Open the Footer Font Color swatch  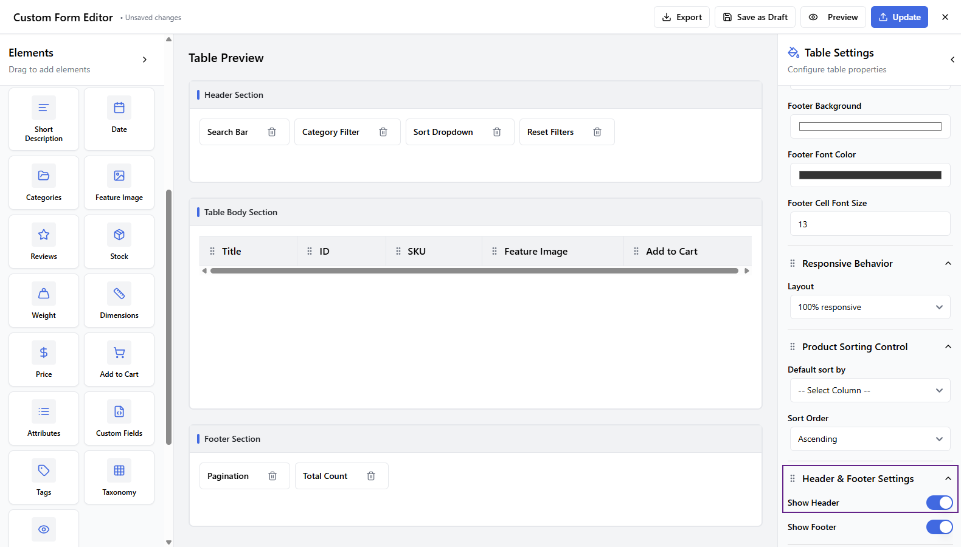point(870,175)
